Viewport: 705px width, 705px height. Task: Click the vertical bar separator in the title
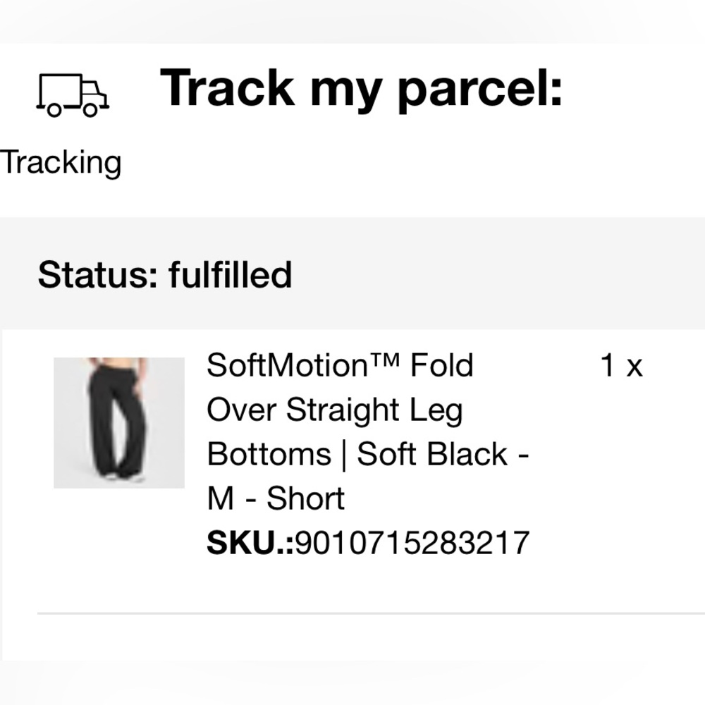click(x=344, y=455)
